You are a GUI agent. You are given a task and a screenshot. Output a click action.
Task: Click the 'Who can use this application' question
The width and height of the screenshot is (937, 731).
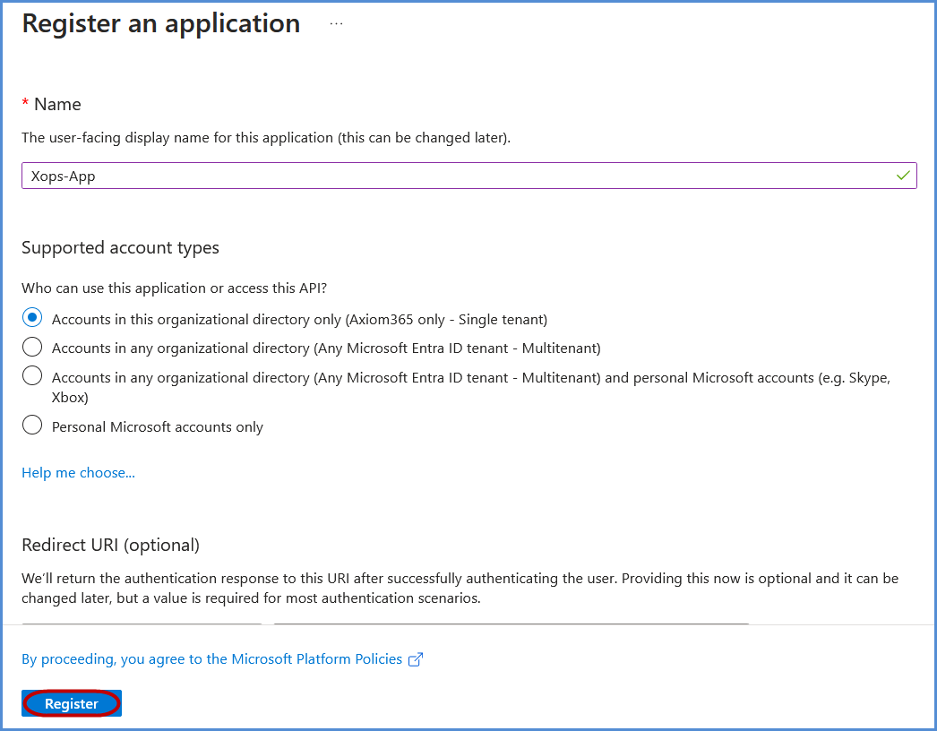point(175,288)
